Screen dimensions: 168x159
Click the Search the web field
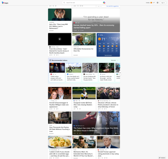click(x=83, y=3)
